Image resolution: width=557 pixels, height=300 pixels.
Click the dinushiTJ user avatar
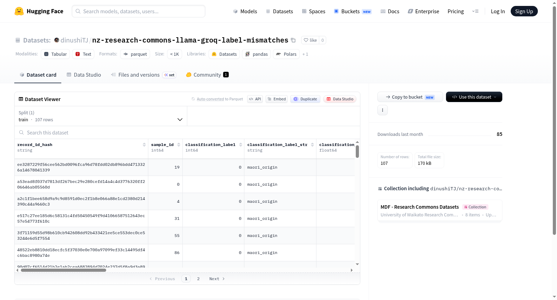tap(57, 40)
